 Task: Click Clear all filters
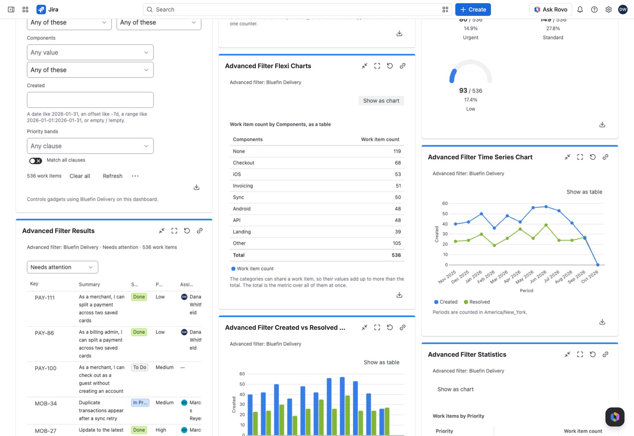tap(80, 176)
